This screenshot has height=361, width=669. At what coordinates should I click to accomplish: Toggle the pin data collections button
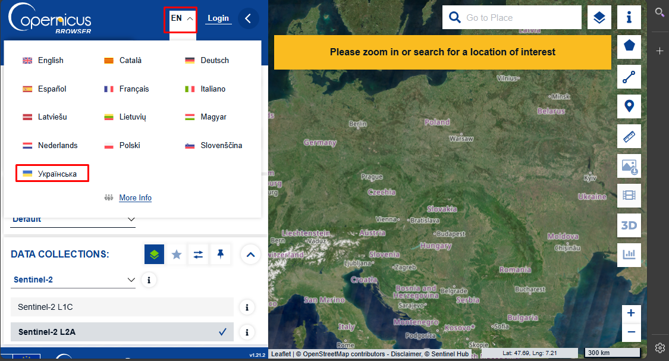(x=221, y=255)
